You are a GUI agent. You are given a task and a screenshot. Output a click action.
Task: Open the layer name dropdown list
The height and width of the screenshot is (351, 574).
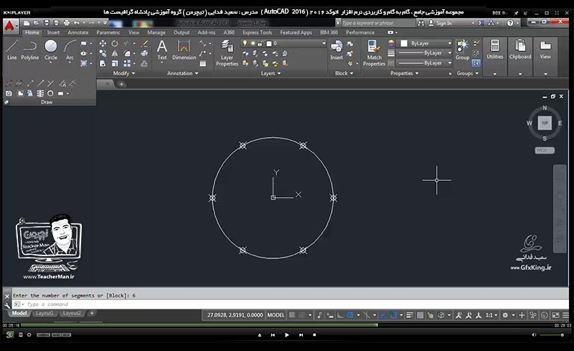coord(324,43)
